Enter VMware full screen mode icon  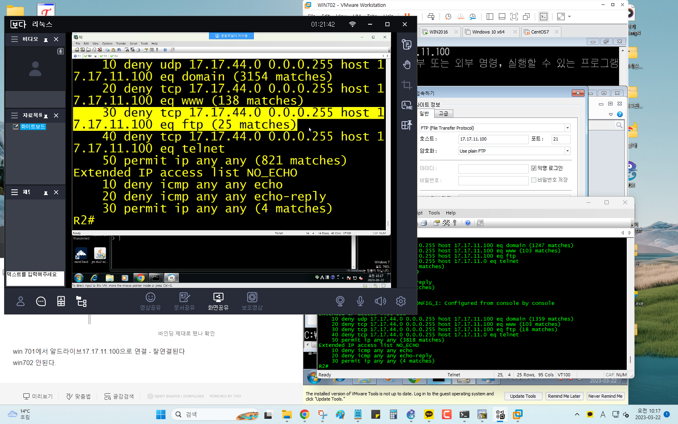pos(514,17)
